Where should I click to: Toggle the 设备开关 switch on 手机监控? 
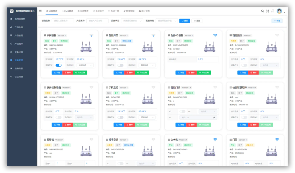click(x=120, y=117)
